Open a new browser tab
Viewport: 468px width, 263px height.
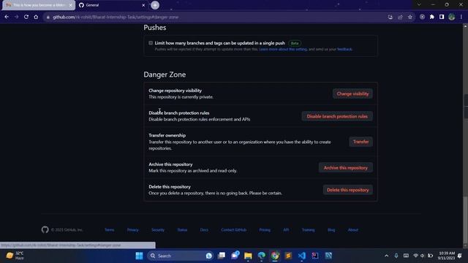155,5
